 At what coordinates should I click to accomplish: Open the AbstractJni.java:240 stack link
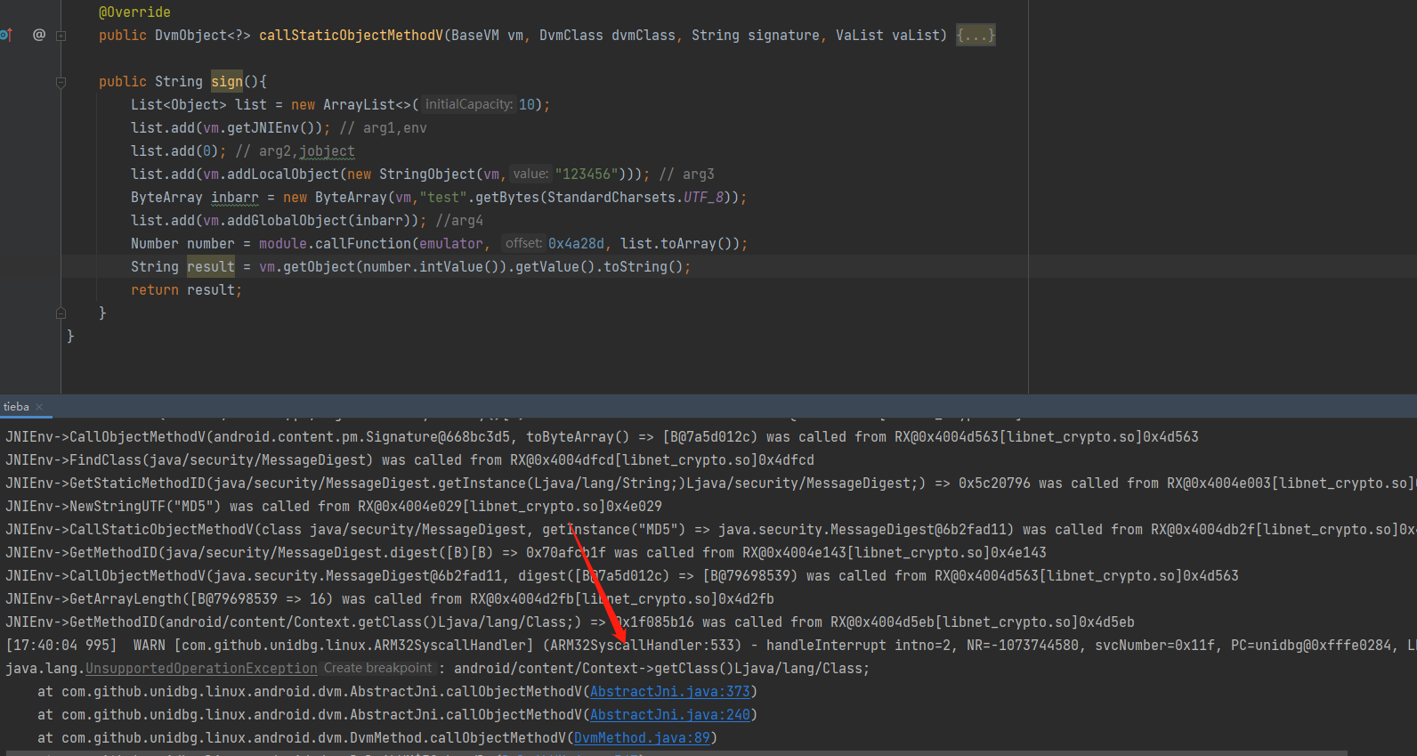pos(670,715)
